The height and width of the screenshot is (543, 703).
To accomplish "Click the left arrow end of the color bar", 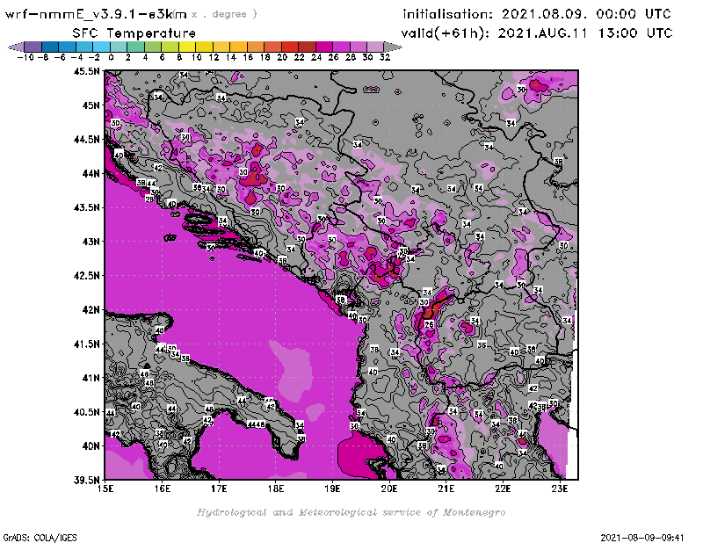I will (14, 46).
